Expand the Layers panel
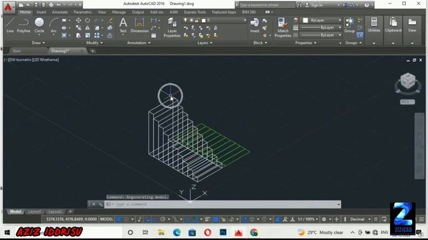 click(x=205, y=43)
